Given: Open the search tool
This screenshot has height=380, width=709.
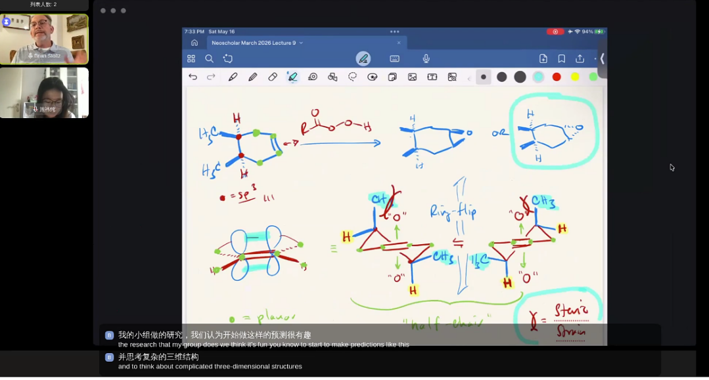Looking at the screenshot, I should click(x=209, y=59).
